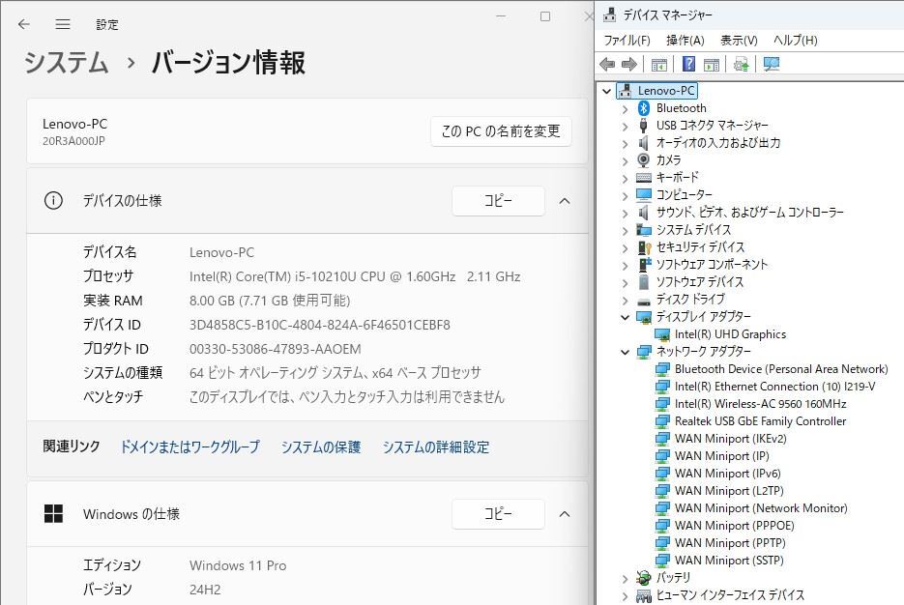Collapse the デバイスの仕様 section with its chevron
This screenshot has width=904, height=605.
566,201
